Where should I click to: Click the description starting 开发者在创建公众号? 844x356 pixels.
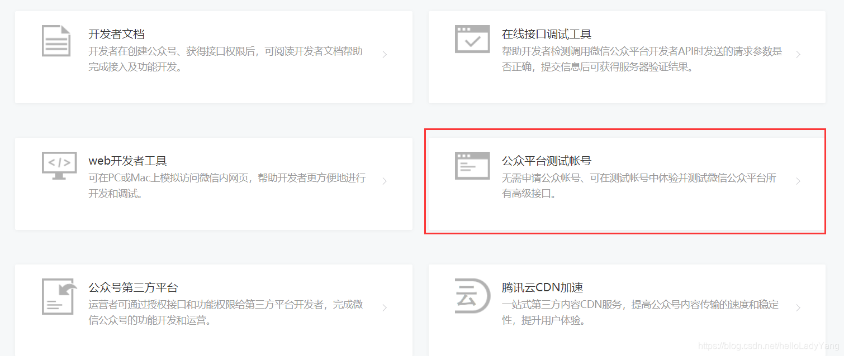pos(226,59)
